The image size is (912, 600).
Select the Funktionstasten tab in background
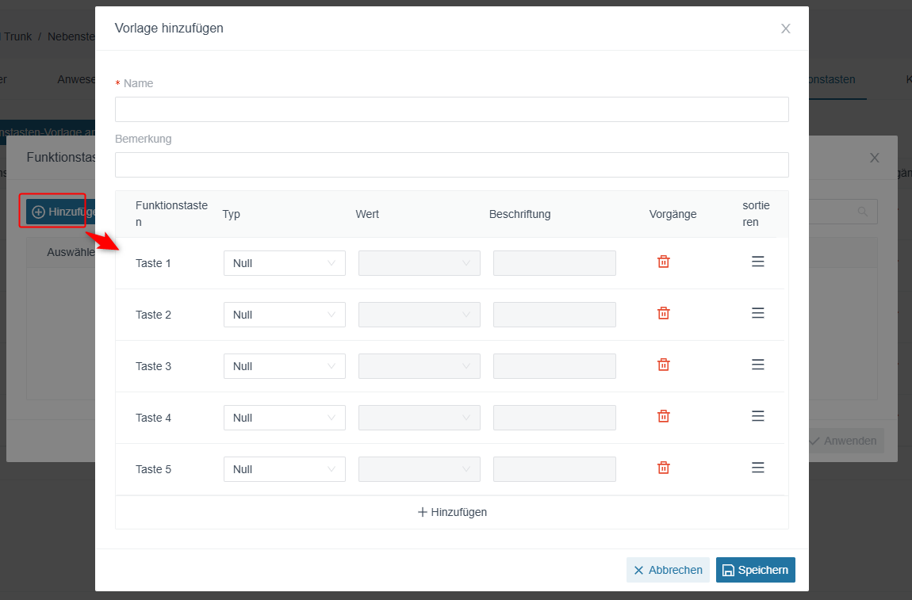832,79
